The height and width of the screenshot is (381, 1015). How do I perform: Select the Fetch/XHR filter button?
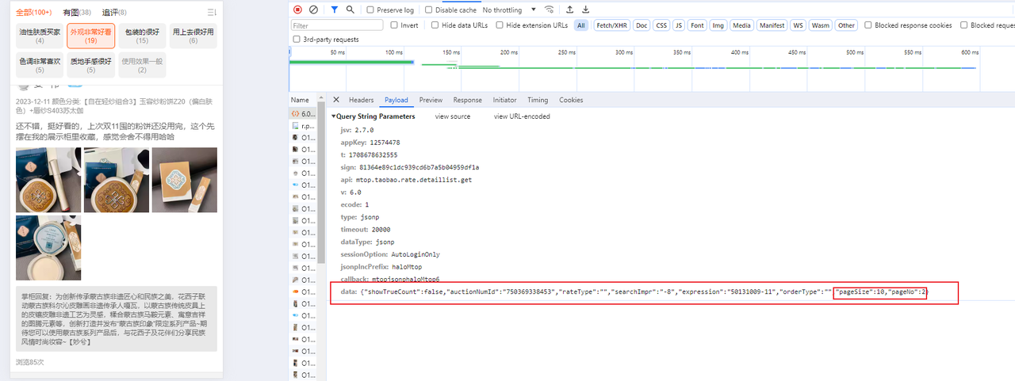pos(611,25)
